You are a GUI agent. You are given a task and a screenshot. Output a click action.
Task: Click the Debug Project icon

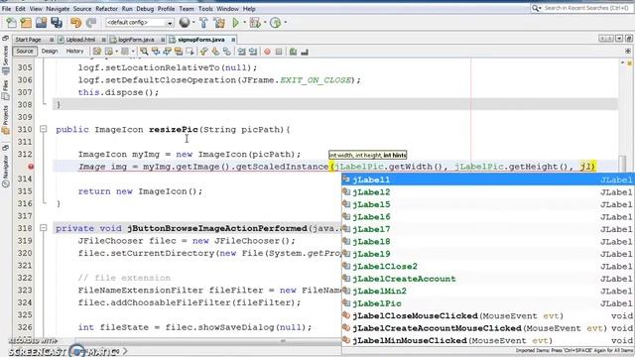pyautogui.click(x=255, y=23)
